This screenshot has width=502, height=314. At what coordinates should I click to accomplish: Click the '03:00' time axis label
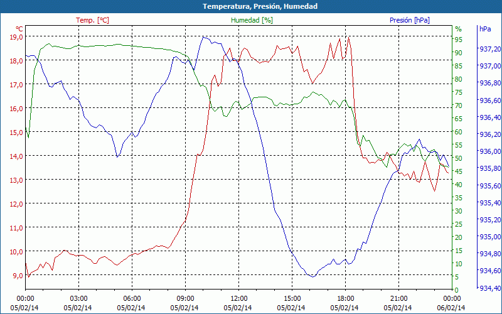click(x=79, y=299)
